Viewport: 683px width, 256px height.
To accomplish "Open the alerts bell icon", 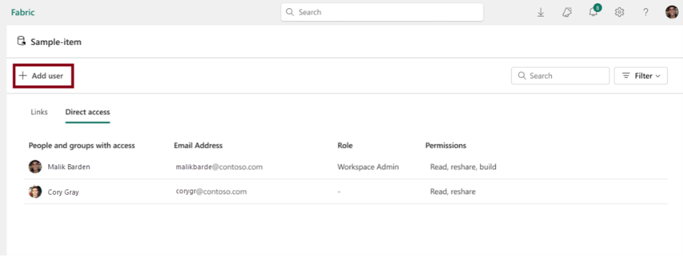I will 567,12.
